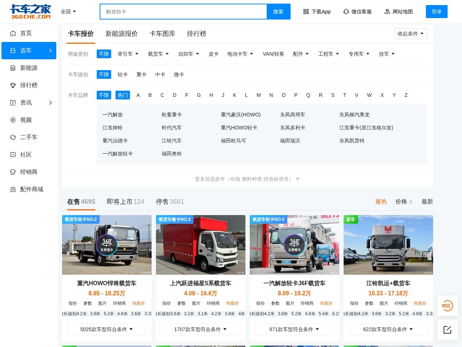Image resolution: width=462 pixels, height=347 pixels.
Task: Expand 更多筛选条件 for extra filters
Action: [247, 179]
